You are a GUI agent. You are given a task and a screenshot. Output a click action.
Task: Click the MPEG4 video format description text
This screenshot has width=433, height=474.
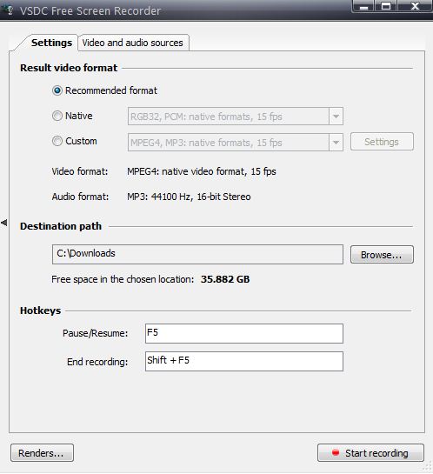click(202, 171)
